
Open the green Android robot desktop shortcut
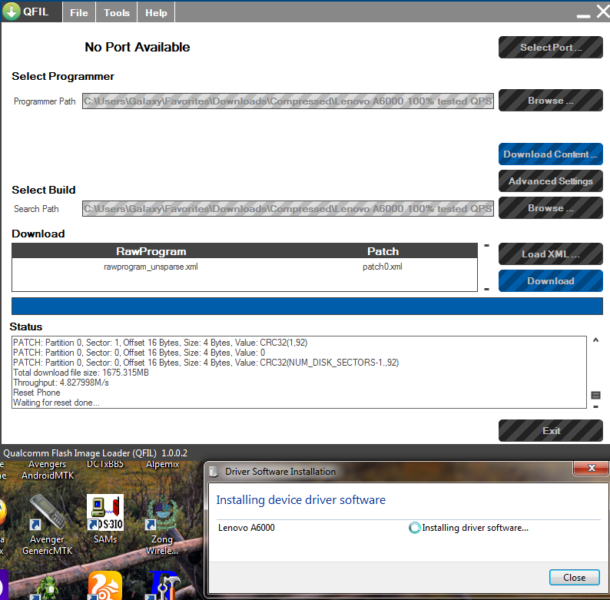pyautogui.click(x=47, y=588)
